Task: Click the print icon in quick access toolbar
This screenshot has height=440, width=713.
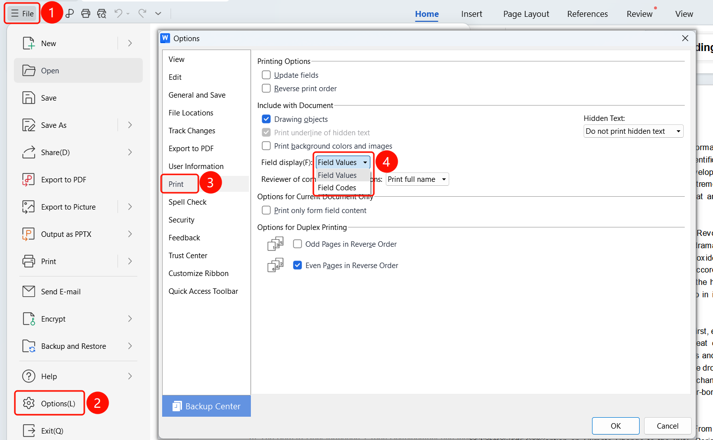Action: click(x=86, y=13)
